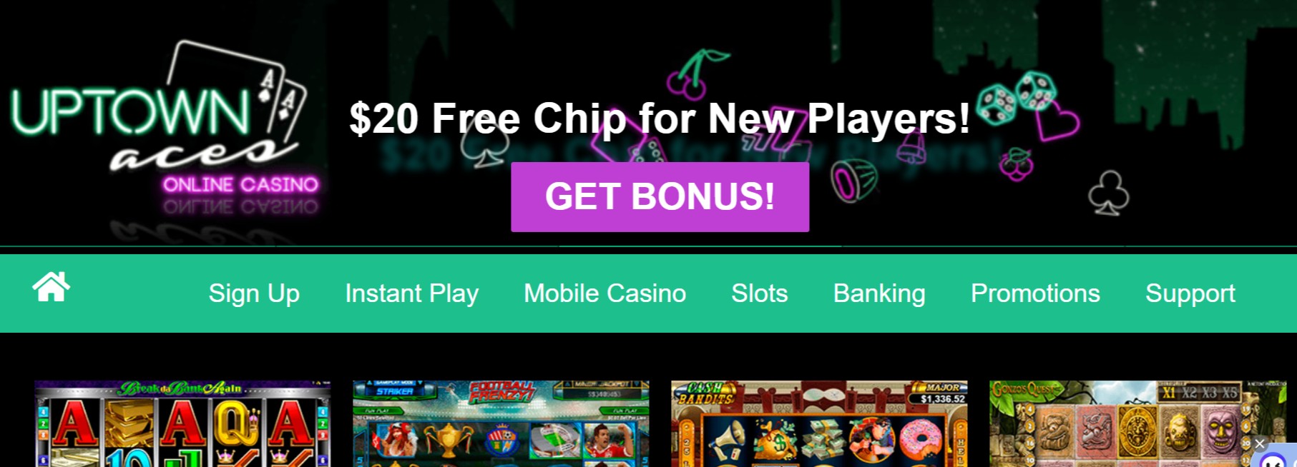1297x467 pixels.
Task: Go to Slots in nav bar
Action: 759,293
